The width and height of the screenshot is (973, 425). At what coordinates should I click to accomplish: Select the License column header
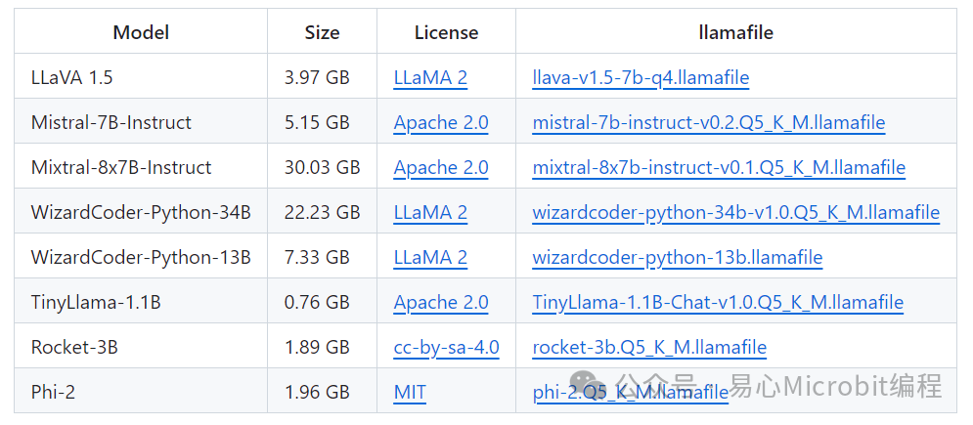click(x=446, y=32)
